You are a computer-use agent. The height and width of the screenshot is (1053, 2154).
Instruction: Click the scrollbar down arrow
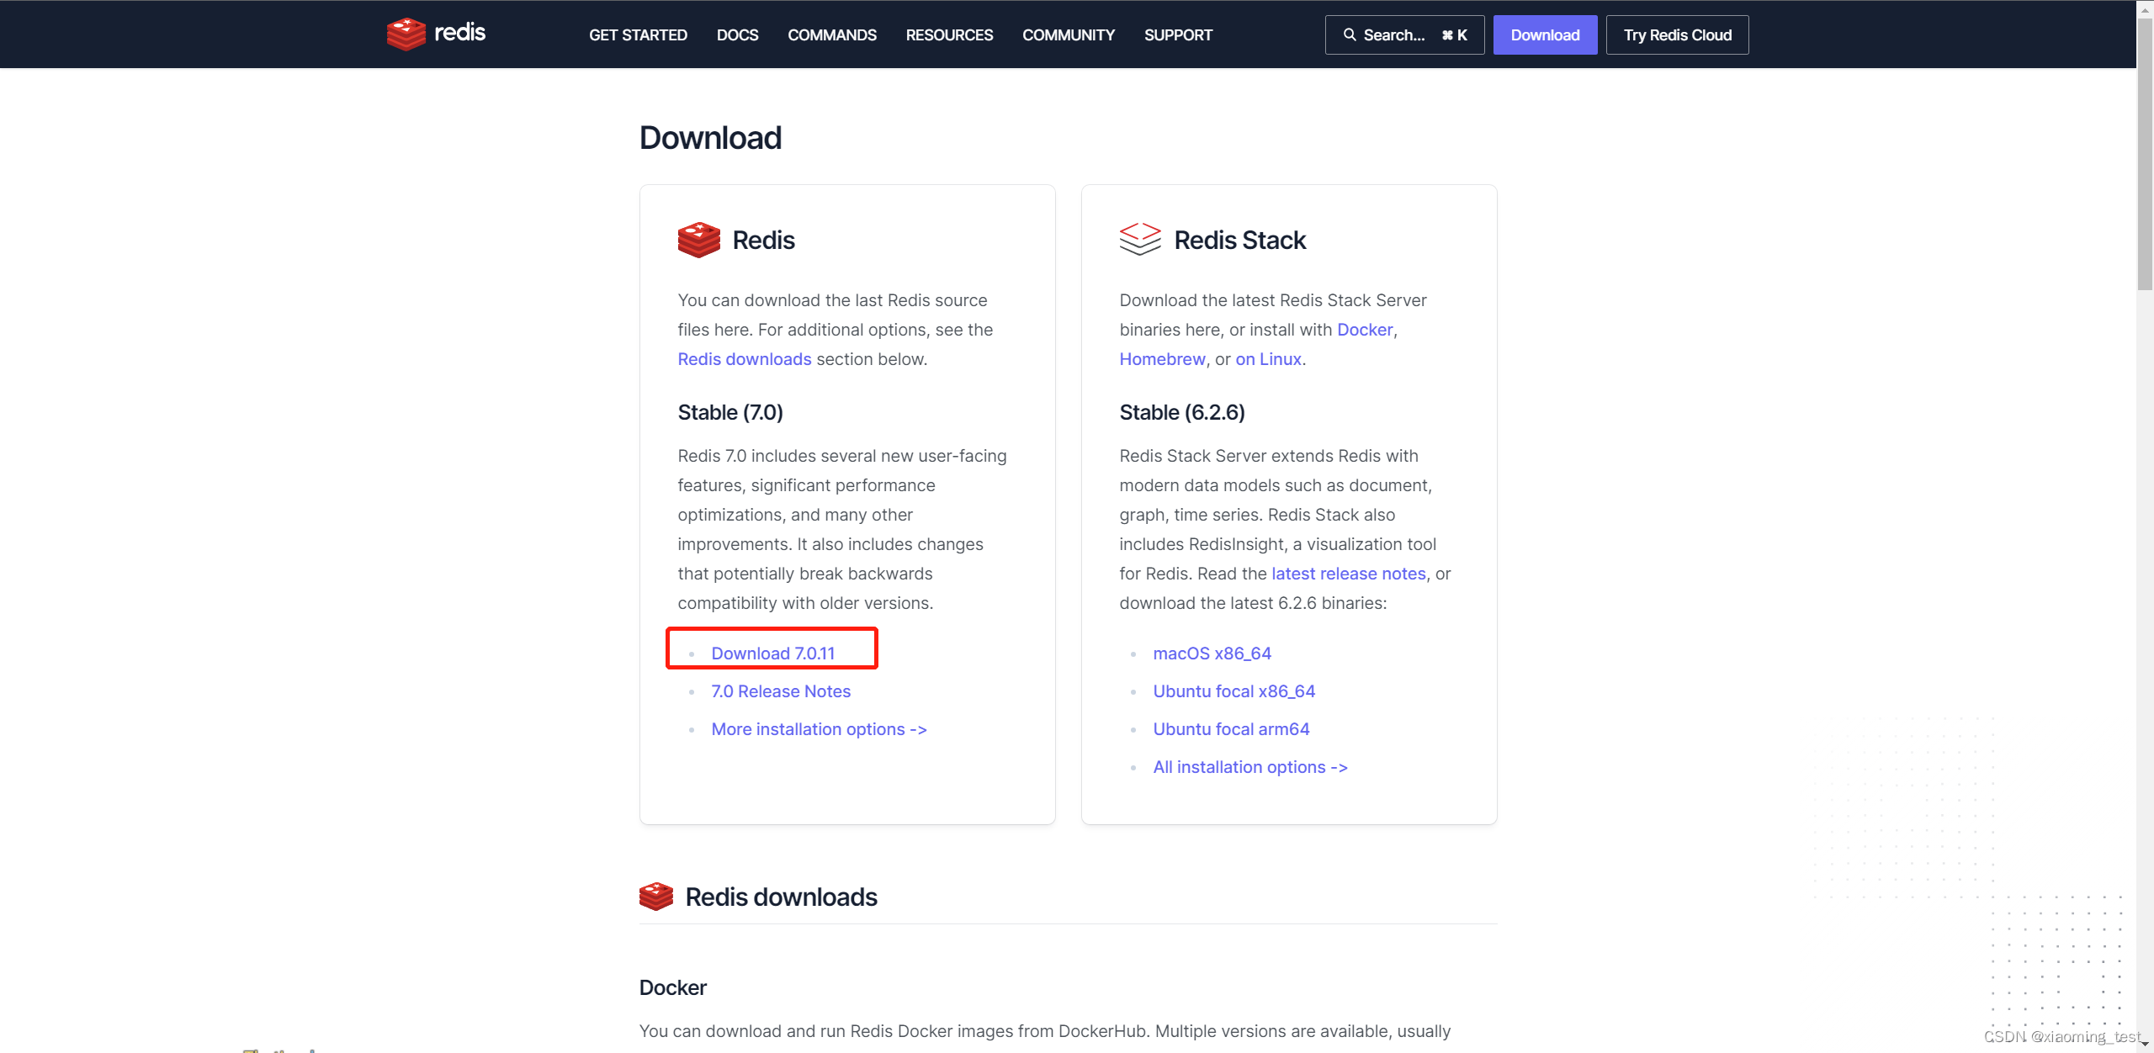2145,1045
